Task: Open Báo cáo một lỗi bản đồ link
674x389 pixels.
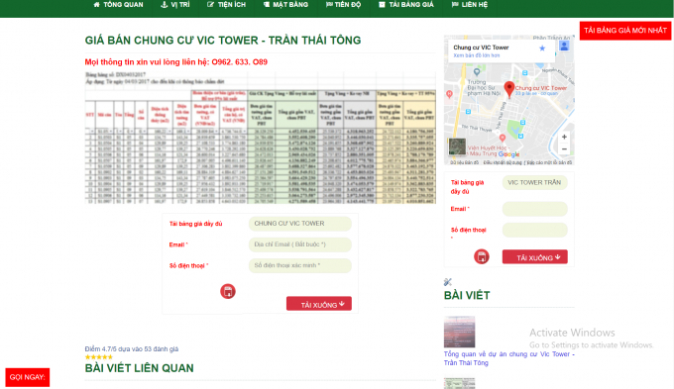Action: pos(549,162)
